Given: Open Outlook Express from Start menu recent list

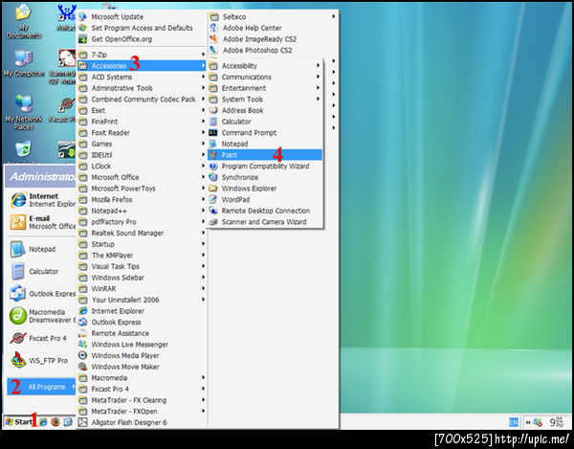Looking at the screenshot, I should (41, 294).
